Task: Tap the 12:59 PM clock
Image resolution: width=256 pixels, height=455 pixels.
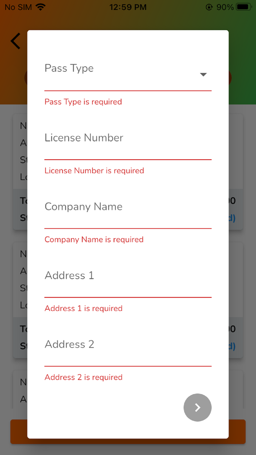Action: [x=128, y=7]
